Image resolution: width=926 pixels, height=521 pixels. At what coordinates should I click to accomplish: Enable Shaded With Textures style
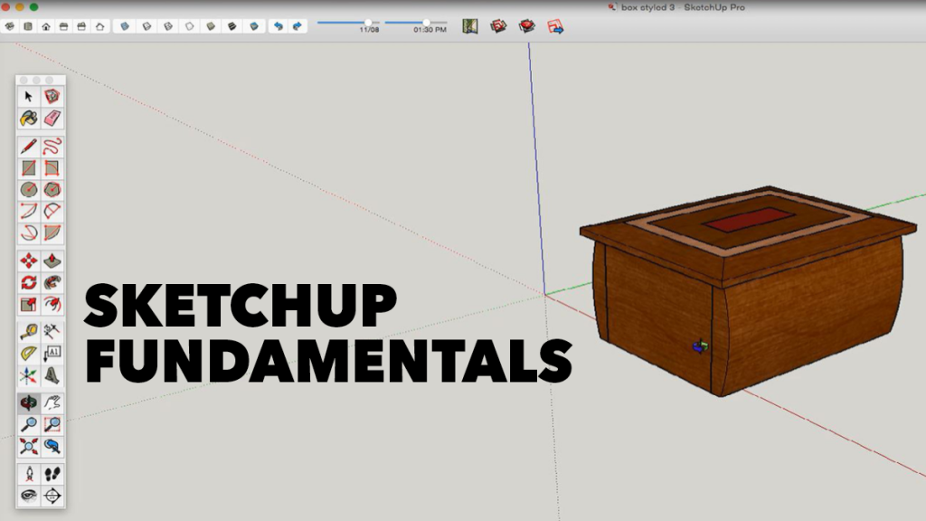click(232, 26)
